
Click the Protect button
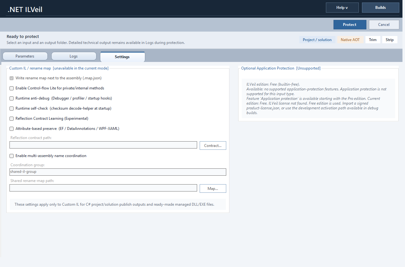click(x=350, y=24)
